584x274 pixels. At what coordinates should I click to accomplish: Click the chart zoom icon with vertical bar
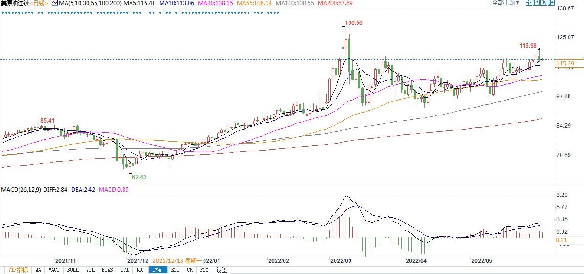tap(536, 2)
